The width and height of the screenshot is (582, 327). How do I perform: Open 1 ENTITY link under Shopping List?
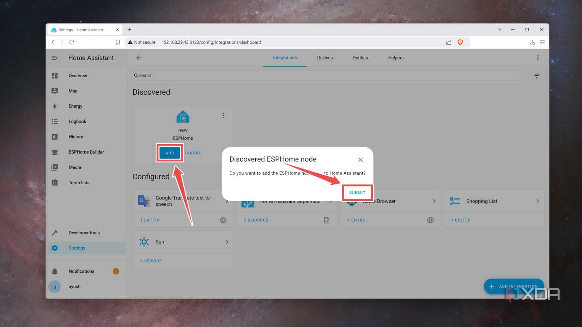pos(460,220)
